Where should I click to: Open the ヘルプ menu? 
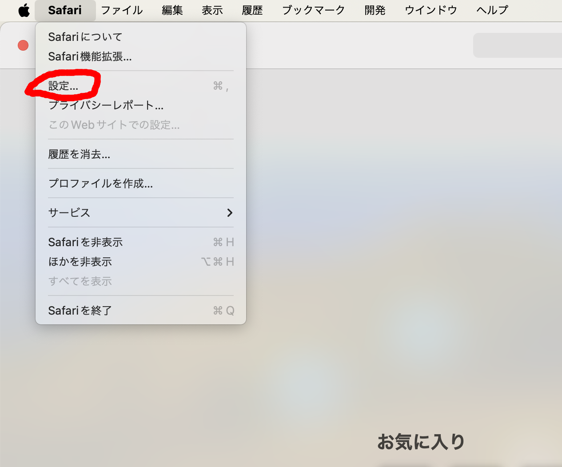[x=492, y=10]
